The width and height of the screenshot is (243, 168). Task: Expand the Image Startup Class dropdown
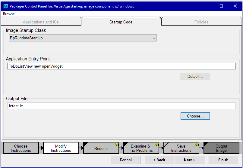pyautogui.click(x=154, y=38)
